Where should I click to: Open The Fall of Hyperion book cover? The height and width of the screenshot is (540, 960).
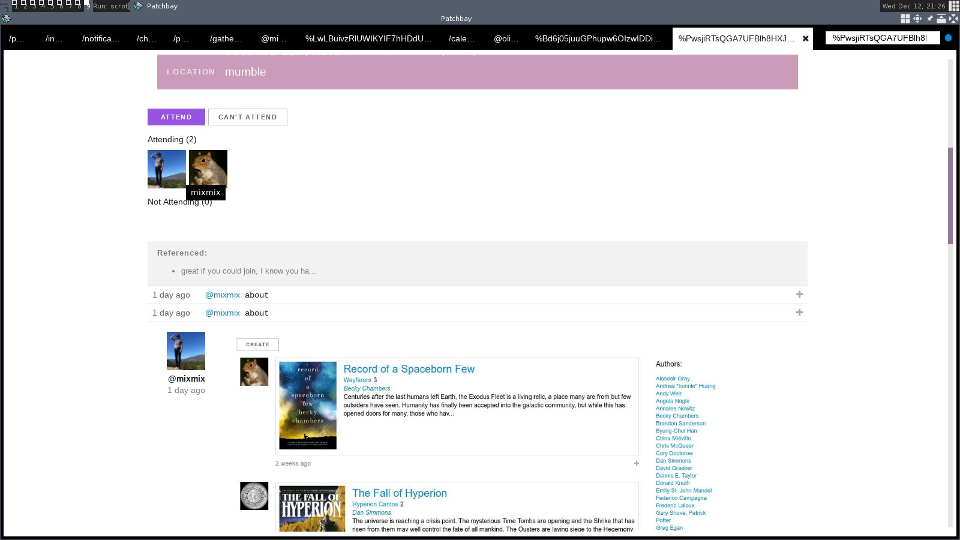pos(313,509)
